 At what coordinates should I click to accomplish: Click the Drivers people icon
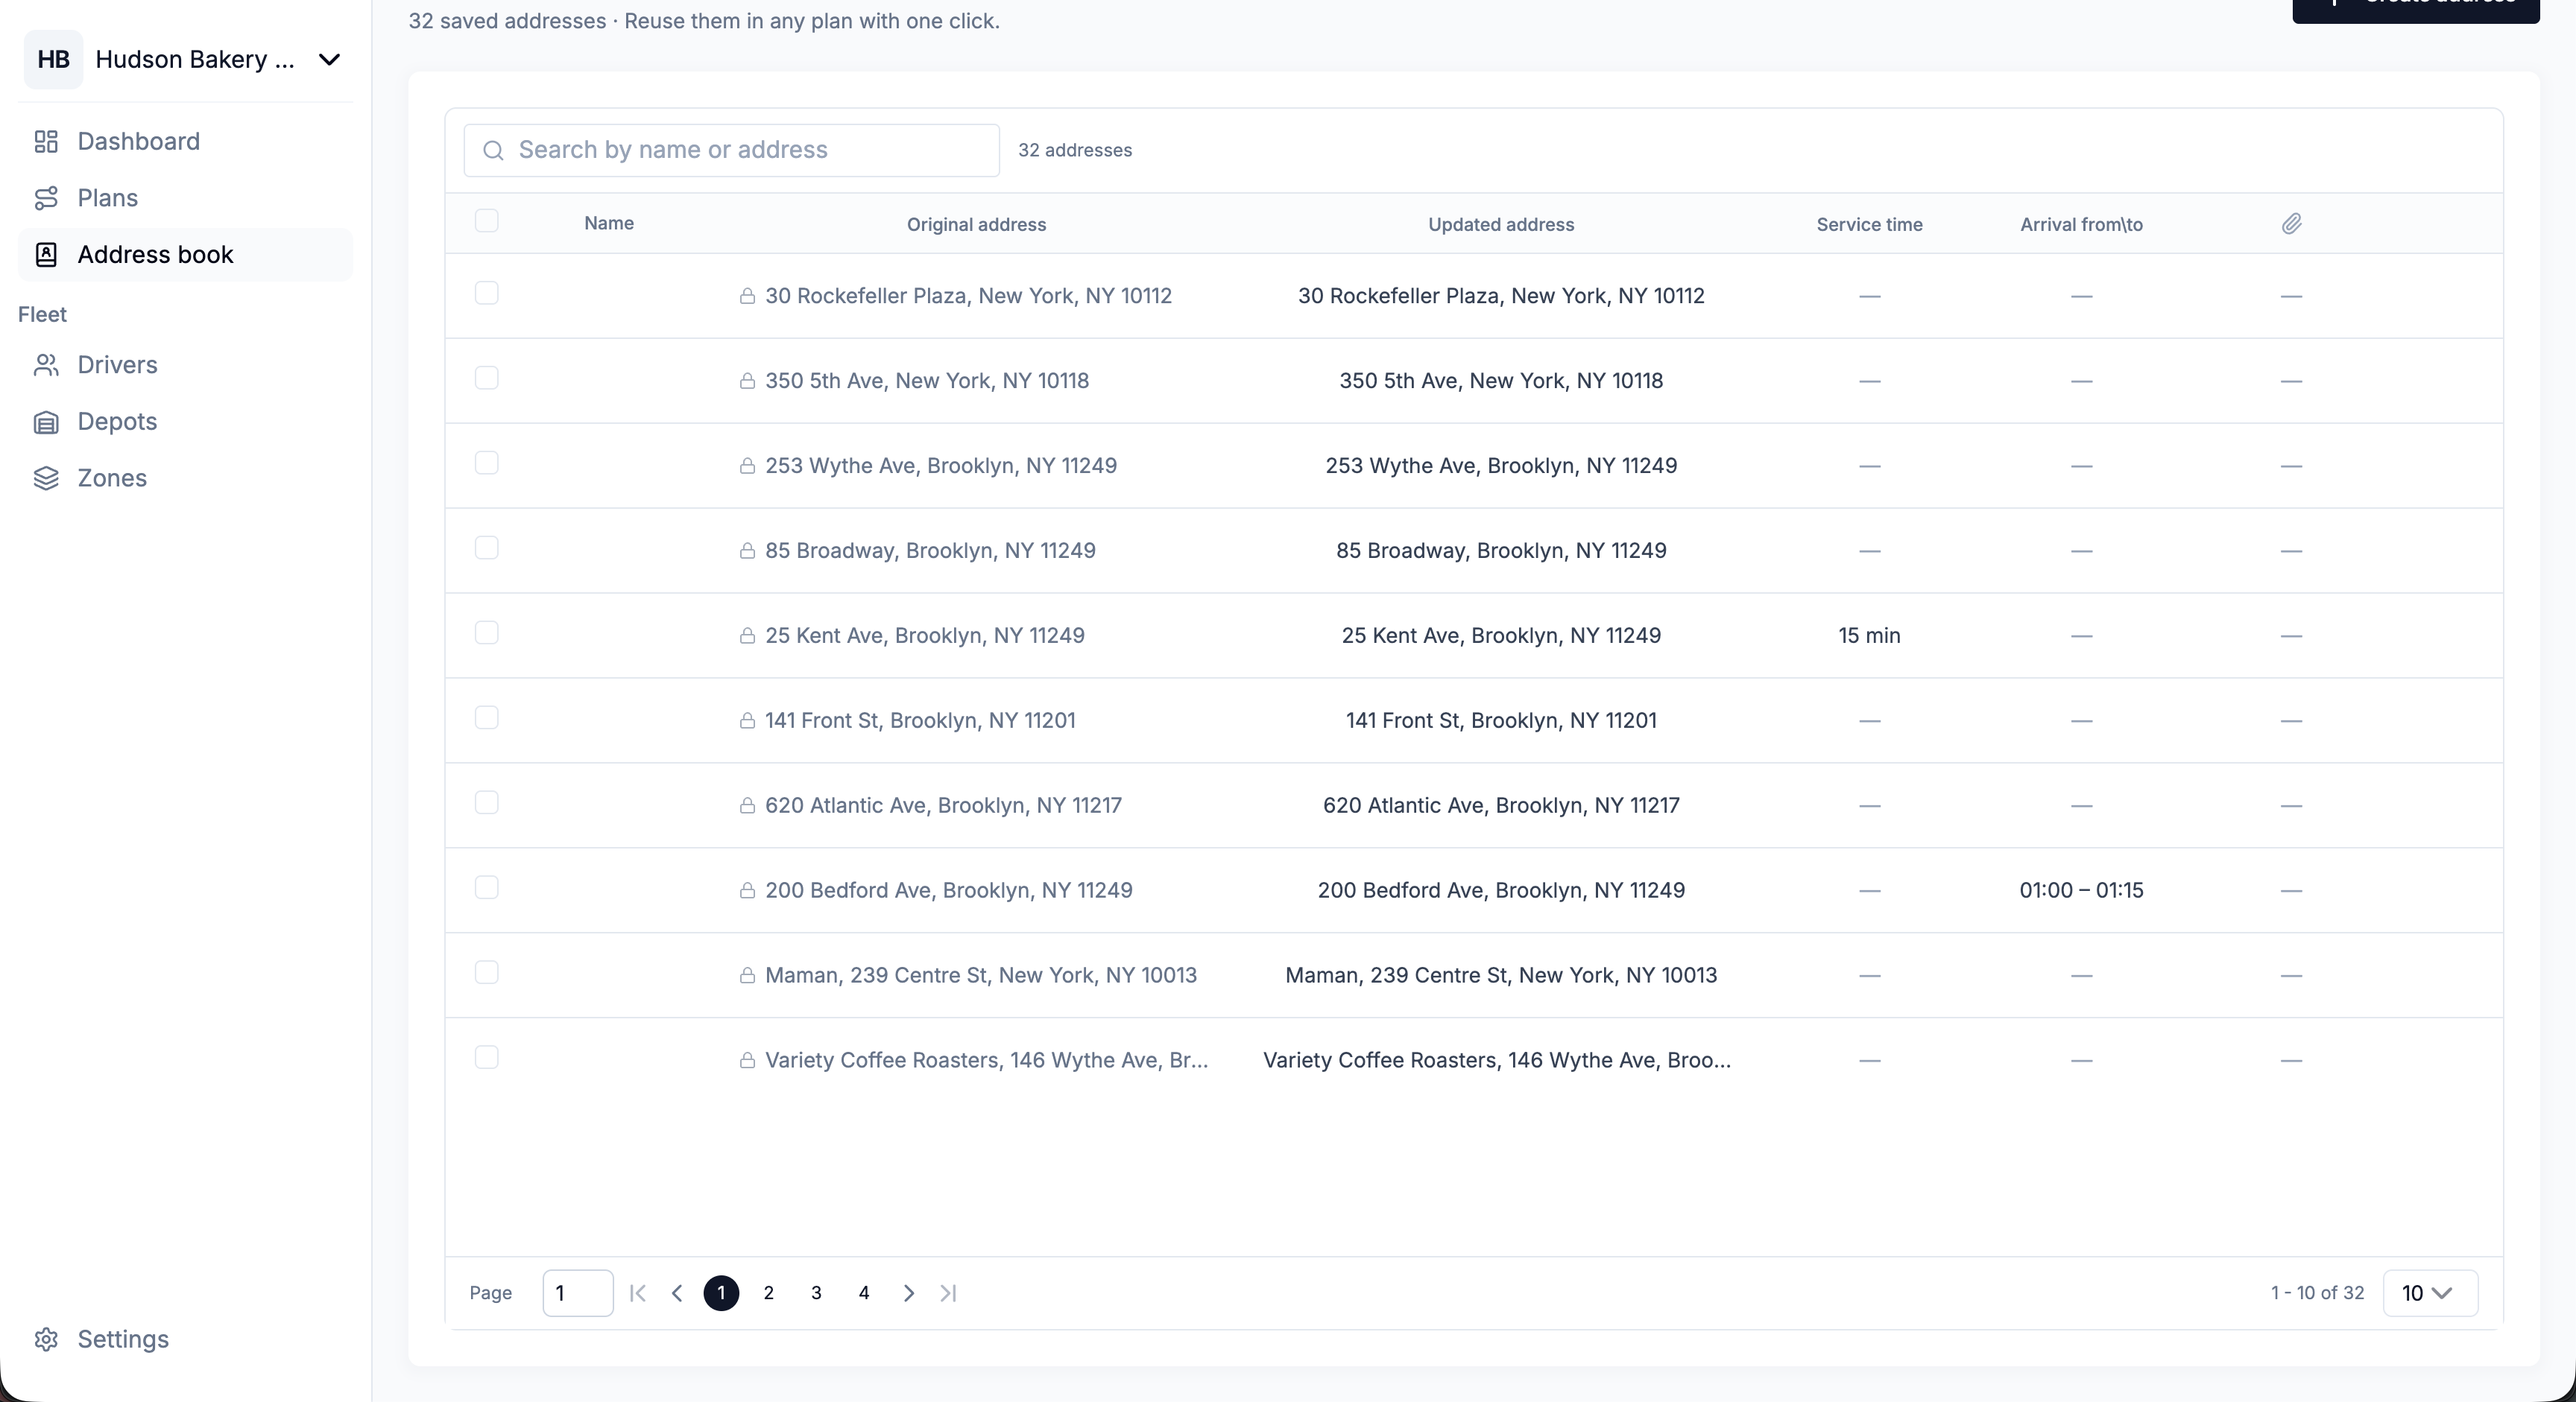pyautogui.click(x=46, y=365)
